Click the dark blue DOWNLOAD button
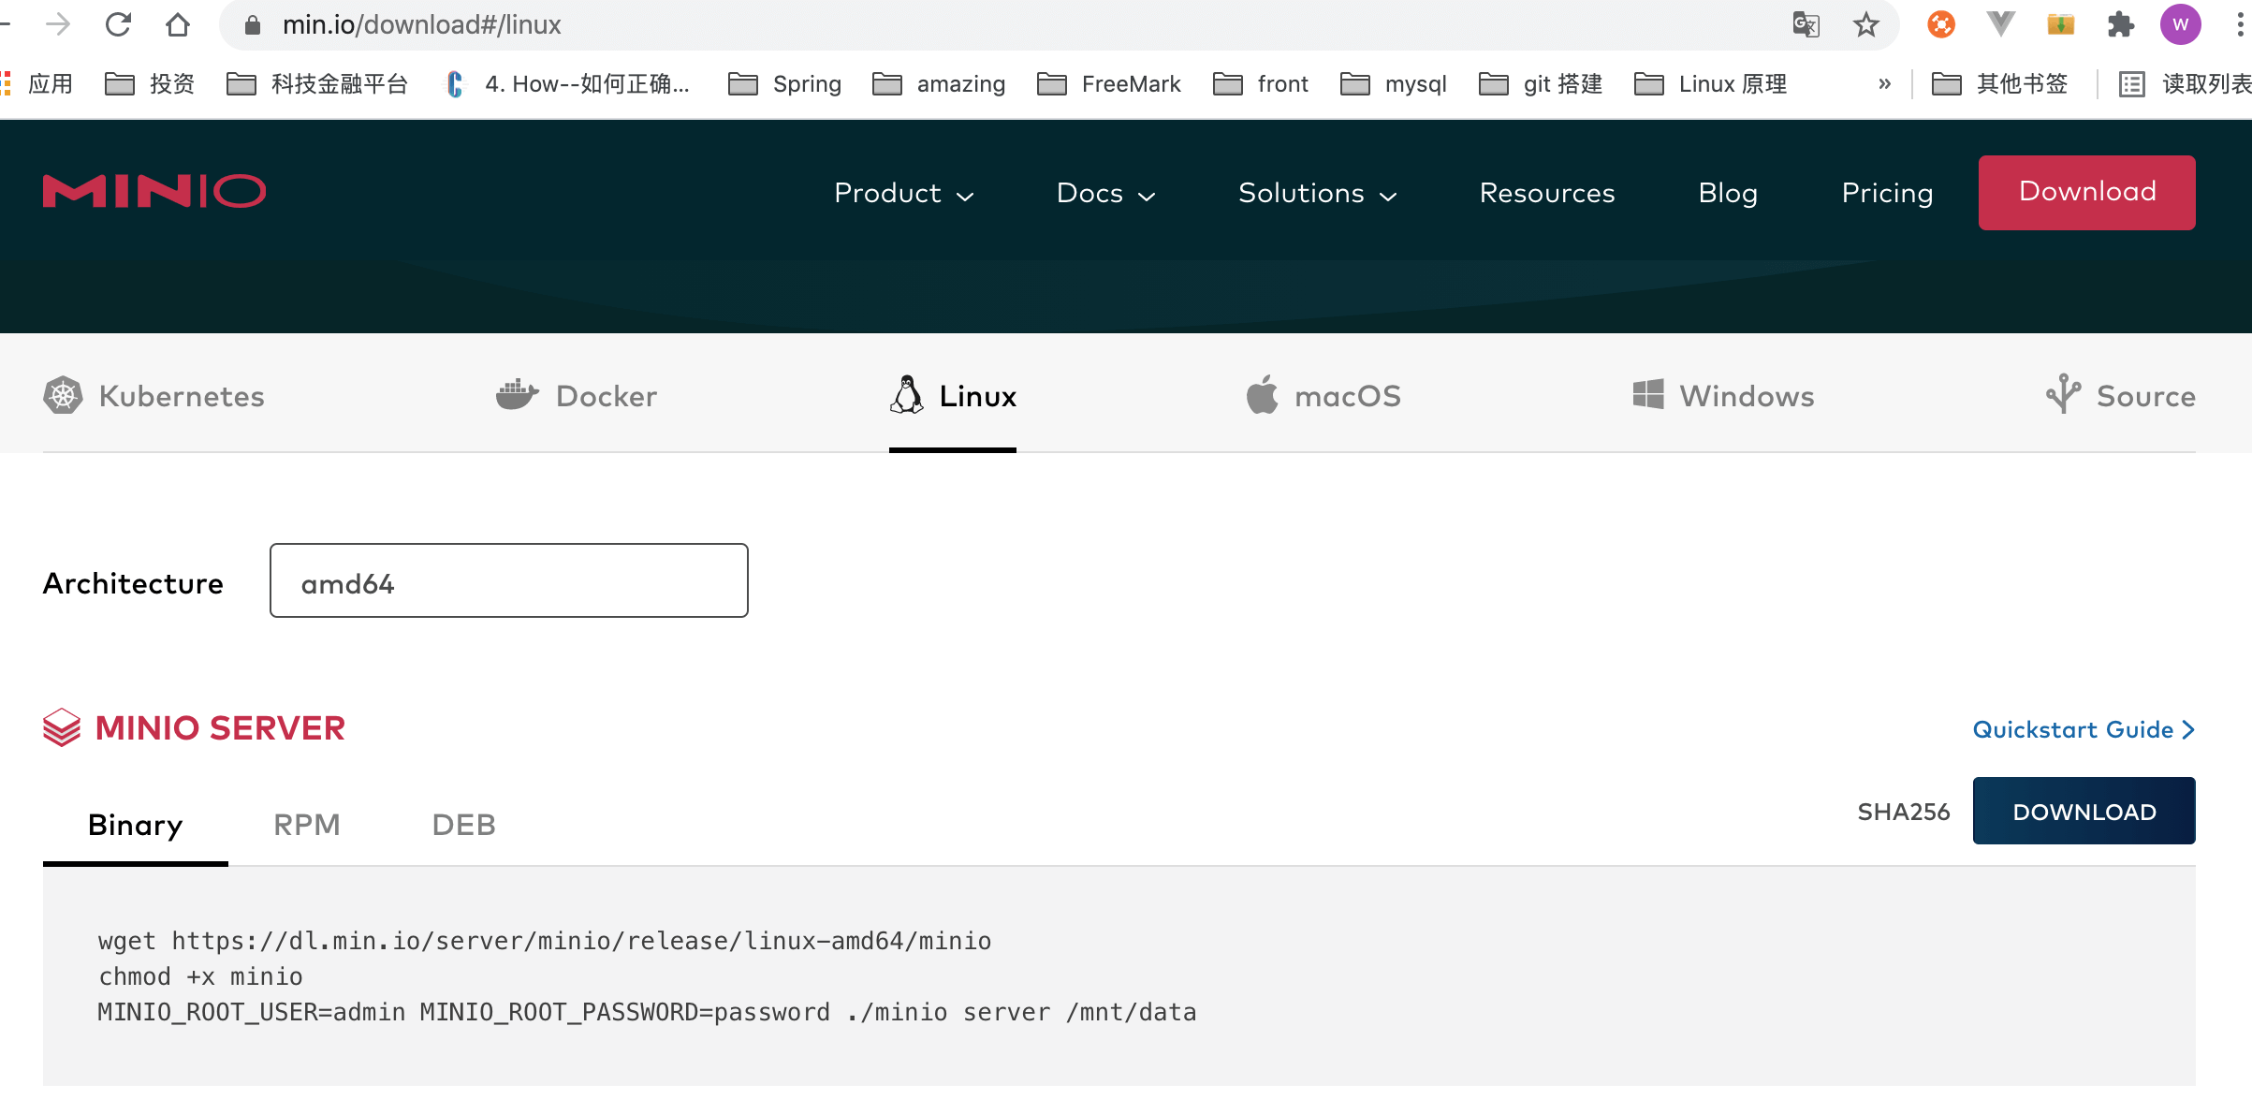 pyautogui.click(x=2084, y=812)
